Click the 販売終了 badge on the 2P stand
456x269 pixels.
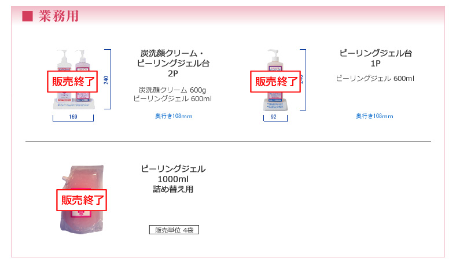coord(72,82)
